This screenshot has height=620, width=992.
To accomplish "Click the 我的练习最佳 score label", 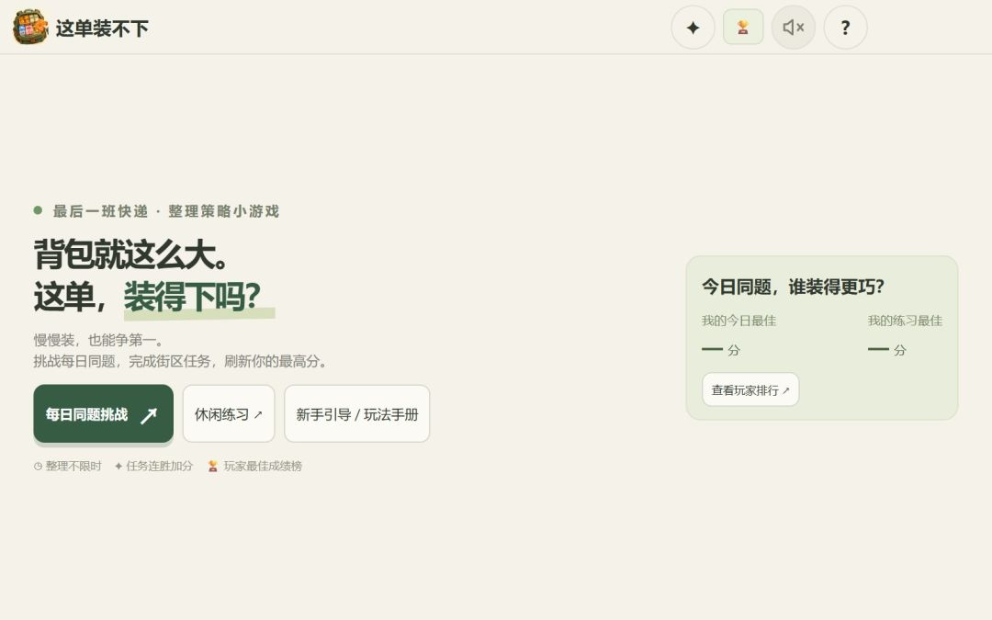I will (x=905, y=321).
